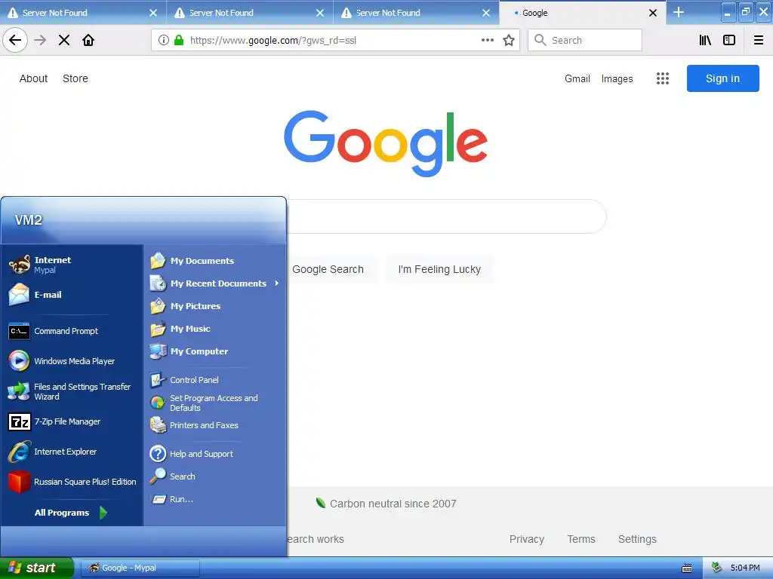Open My Documents folder
This screenshot has height=579, width=773.
pos(215,260)
